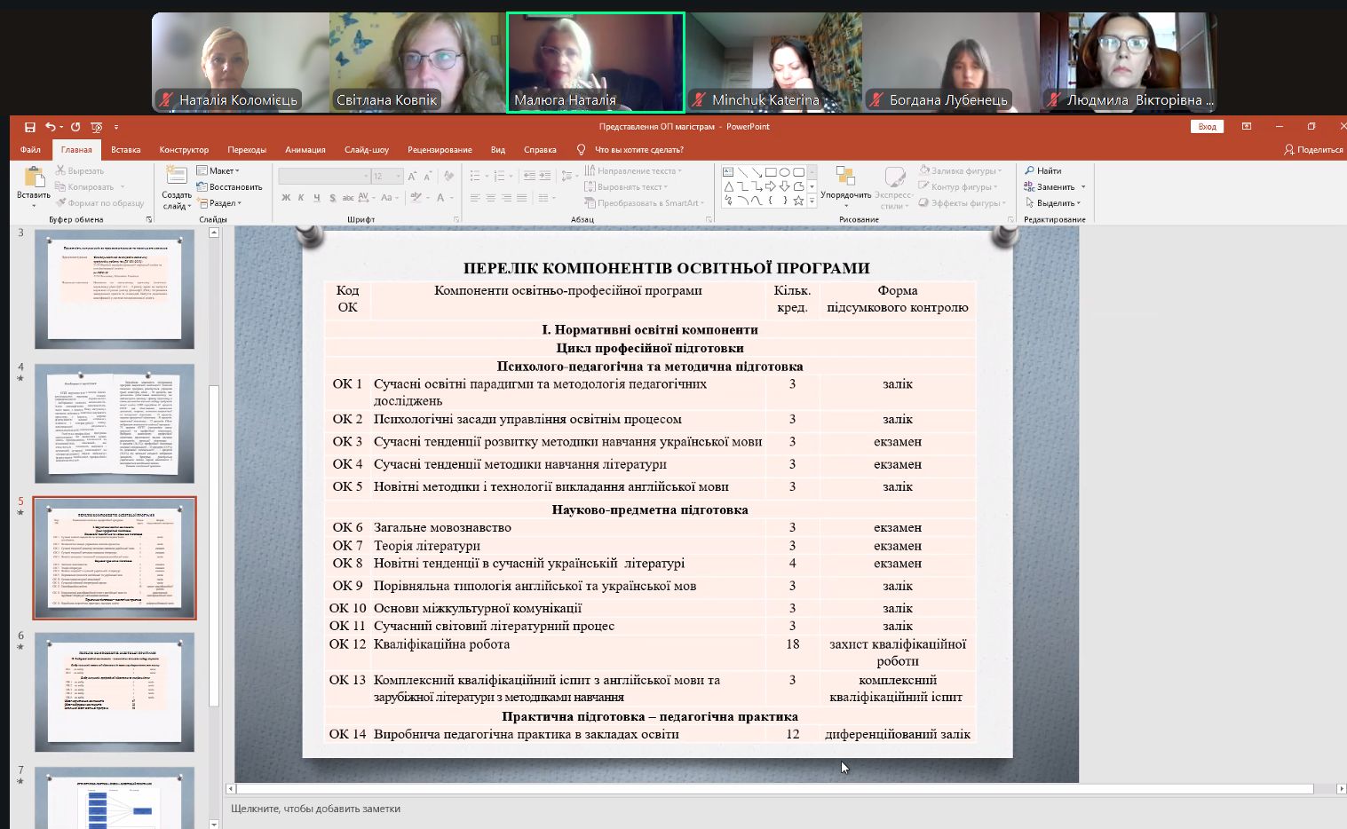Start slideshow from beginning via quick access icon

click(x=97, y=127)
